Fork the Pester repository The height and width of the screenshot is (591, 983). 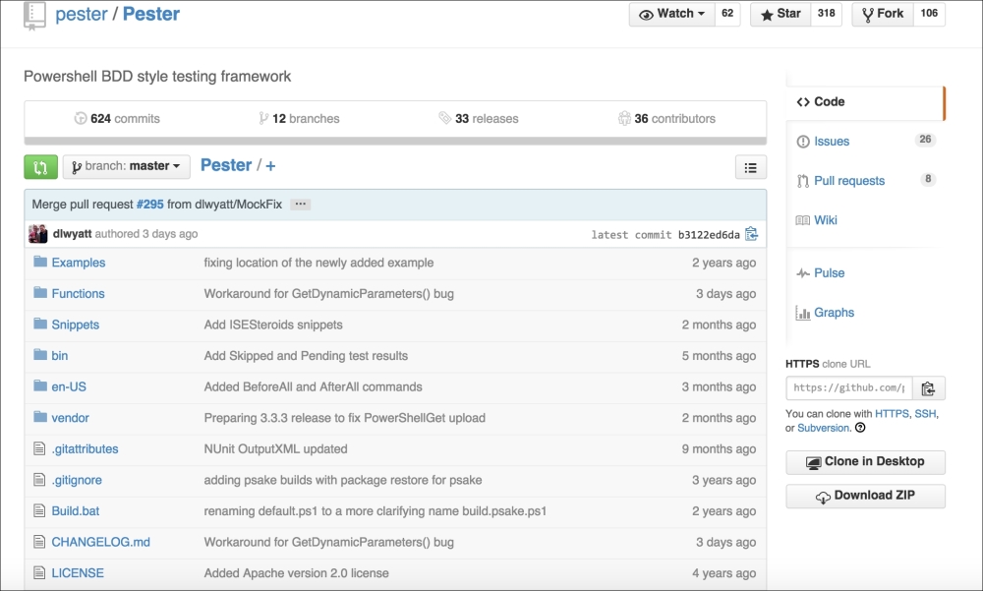[882, 14]
